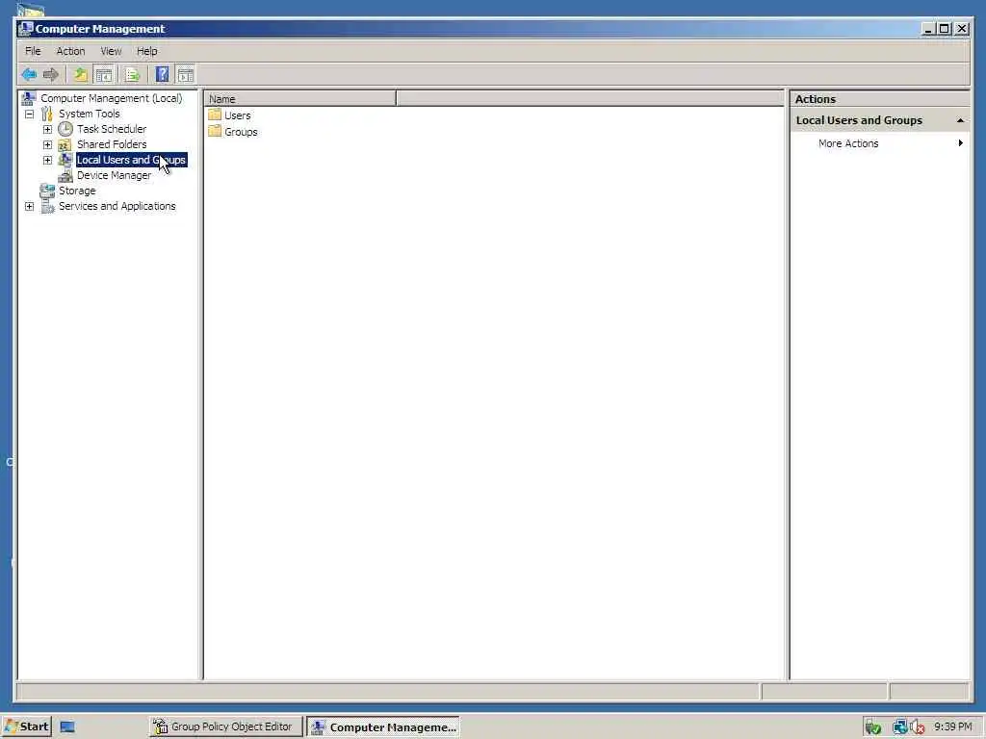Select Storage label in tree

click(x=77, y=191)
